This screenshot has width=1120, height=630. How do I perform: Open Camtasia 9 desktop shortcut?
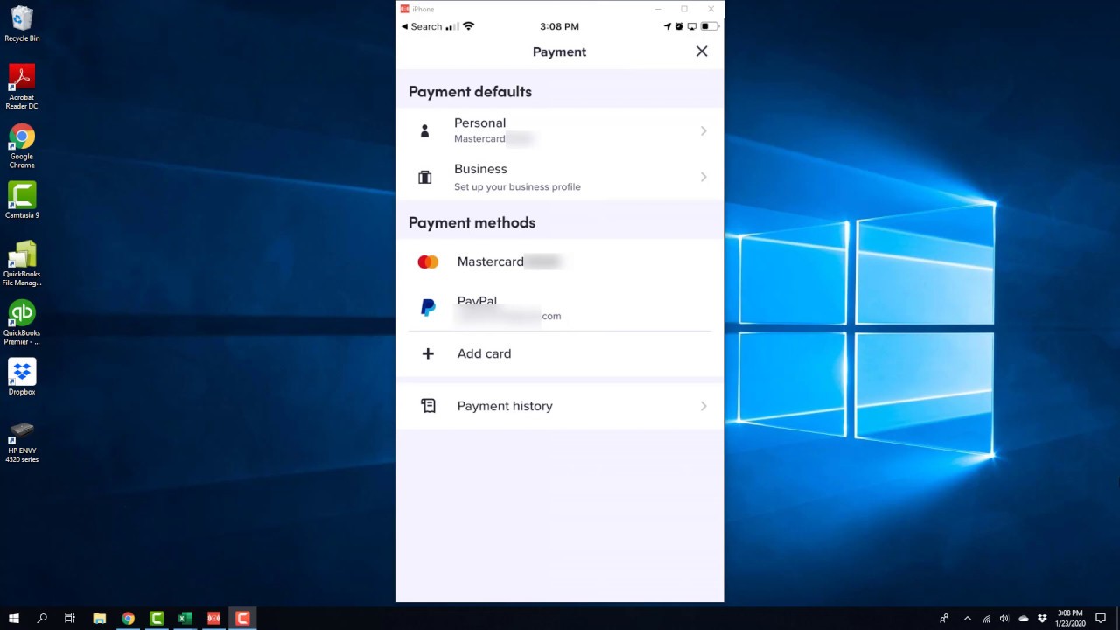[x=22, y=200]
